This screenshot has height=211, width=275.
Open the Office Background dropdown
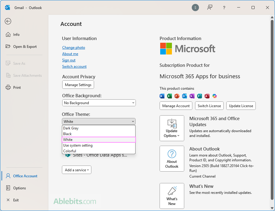coord(99,103)
